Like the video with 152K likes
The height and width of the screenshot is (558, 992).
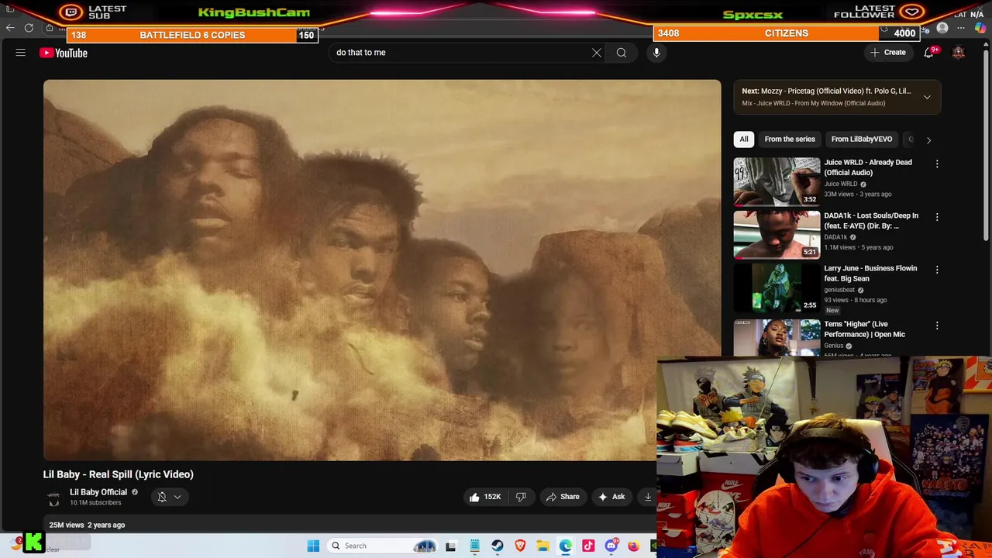(x=484, y=497)
